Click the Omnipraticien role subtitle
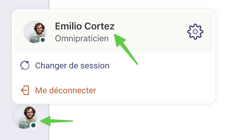Image resolution: width=225 pixels, height=140 pixels. [x=82, y=38]
